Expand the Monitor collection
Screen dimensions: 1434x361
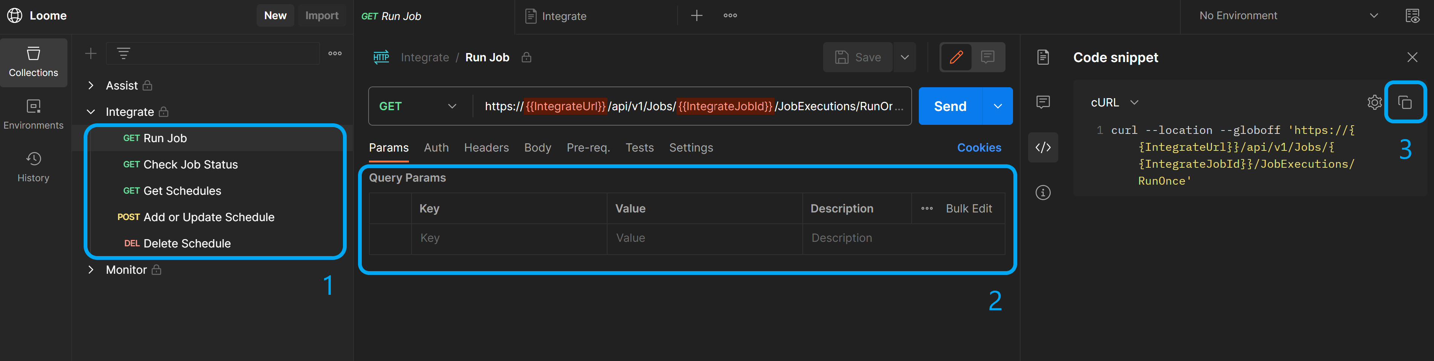[x=91, y=270]
